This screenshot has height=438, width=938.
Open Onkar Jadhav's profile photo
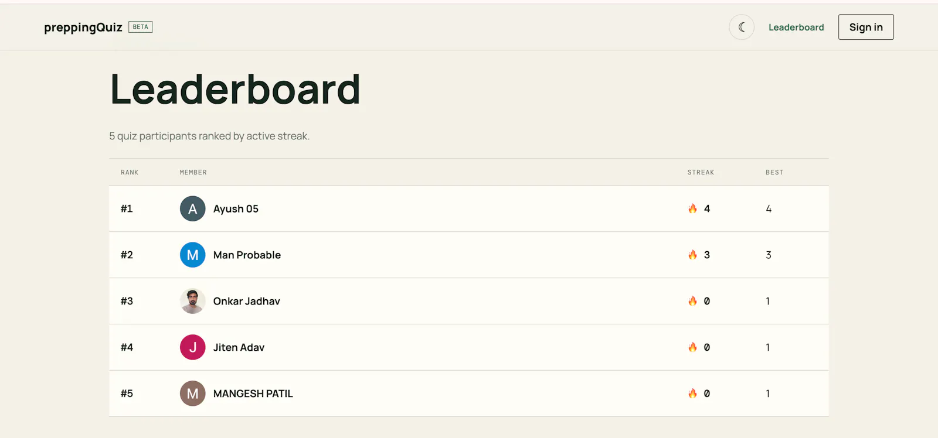tap(192, 301)
